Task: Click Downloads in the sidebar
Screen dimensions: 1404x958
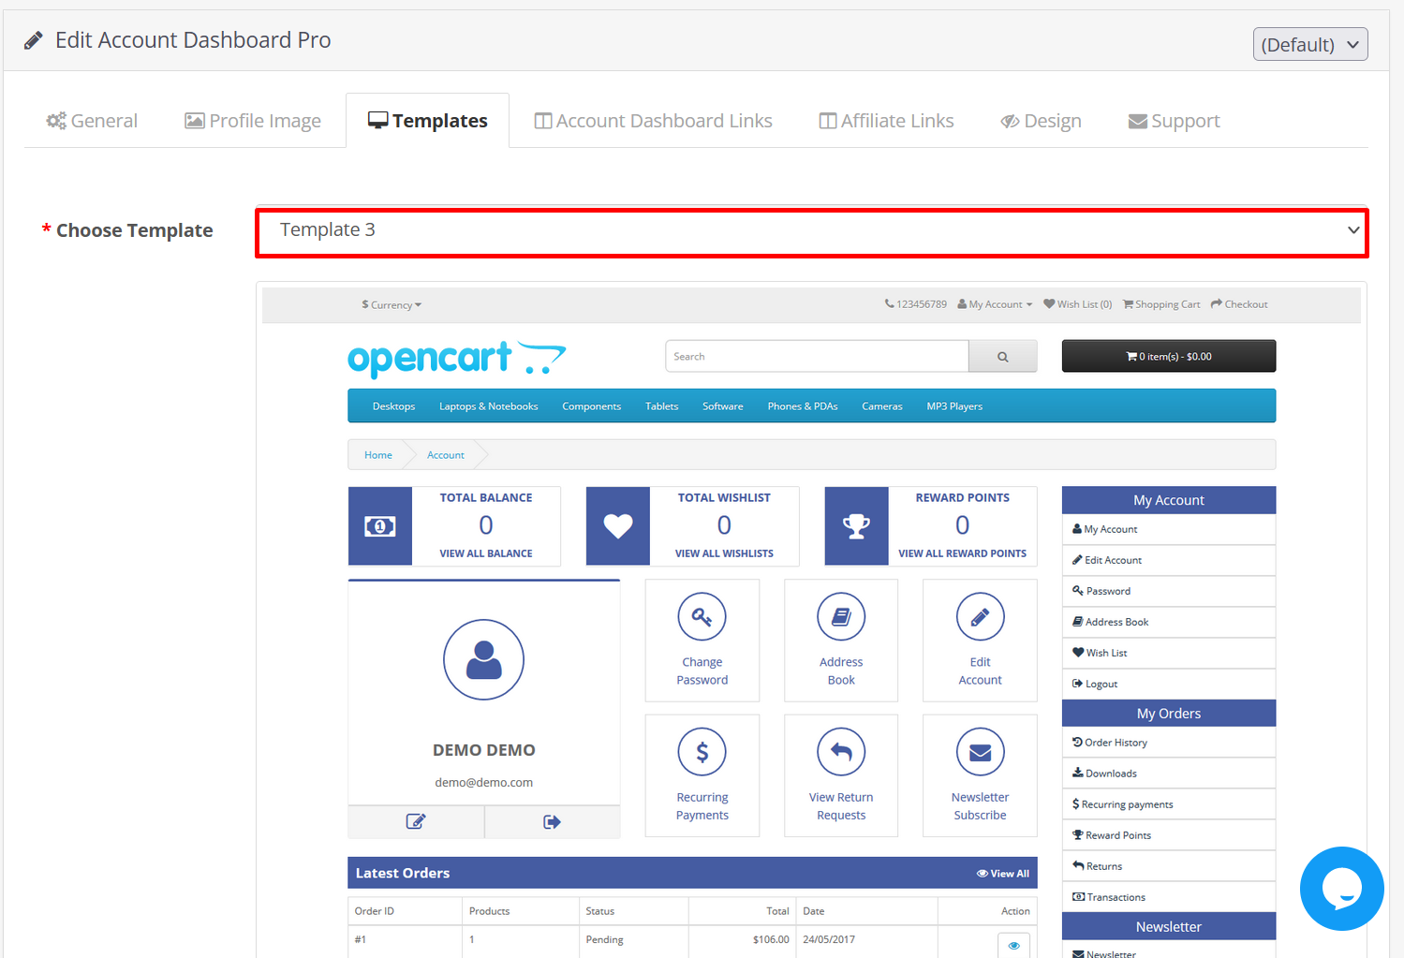Action: [x=1169, y=774]
